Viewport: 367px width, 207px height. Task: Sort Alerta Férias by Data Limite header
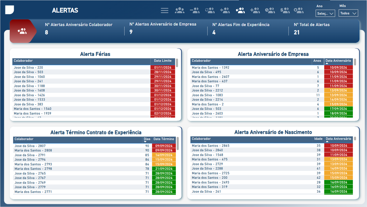163,61
